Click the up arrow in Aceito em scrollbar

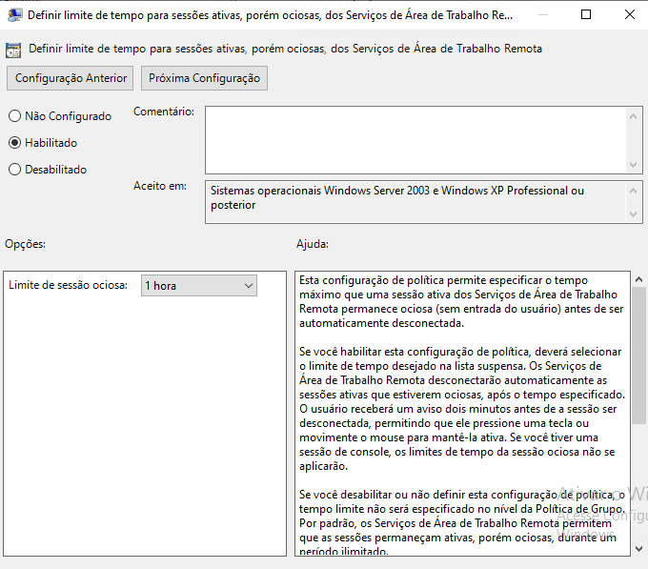635,189
